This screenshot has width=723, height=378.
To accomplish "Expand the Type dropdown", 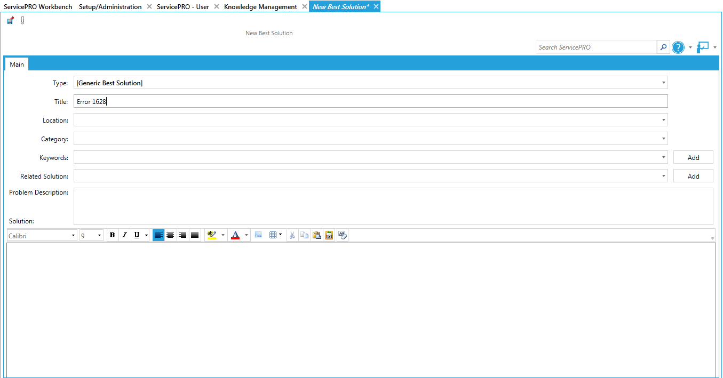I will pos(664,83).
